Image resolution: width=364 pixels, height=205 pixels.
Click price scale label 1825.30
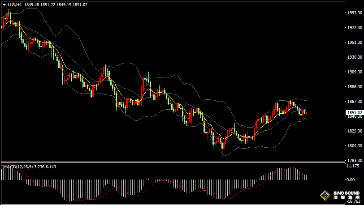[x=355, y=131]
